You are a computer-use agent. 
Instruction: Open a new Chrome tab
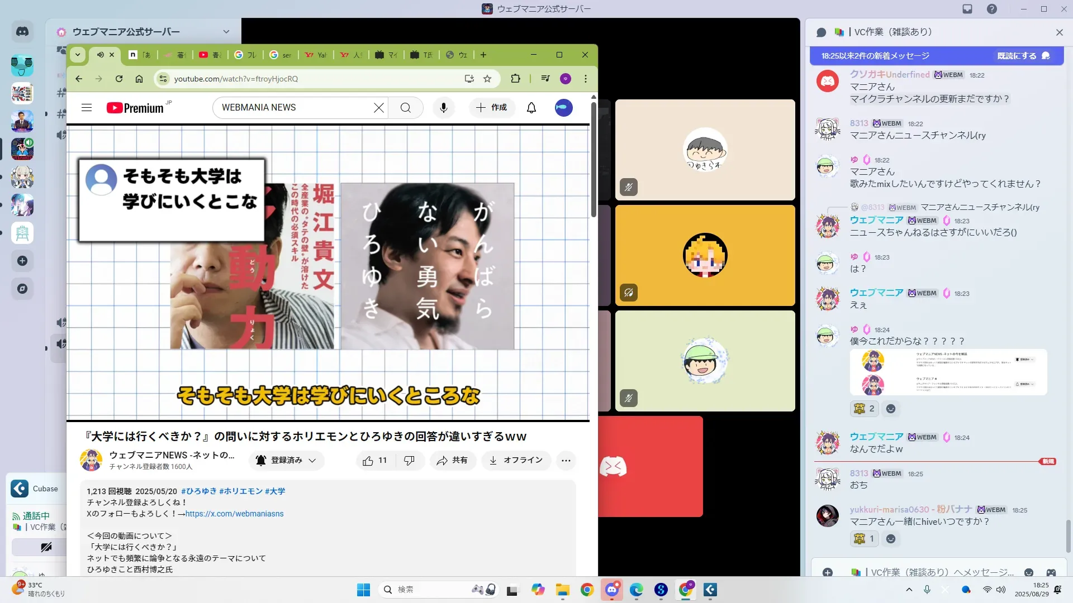pos(483,55)
